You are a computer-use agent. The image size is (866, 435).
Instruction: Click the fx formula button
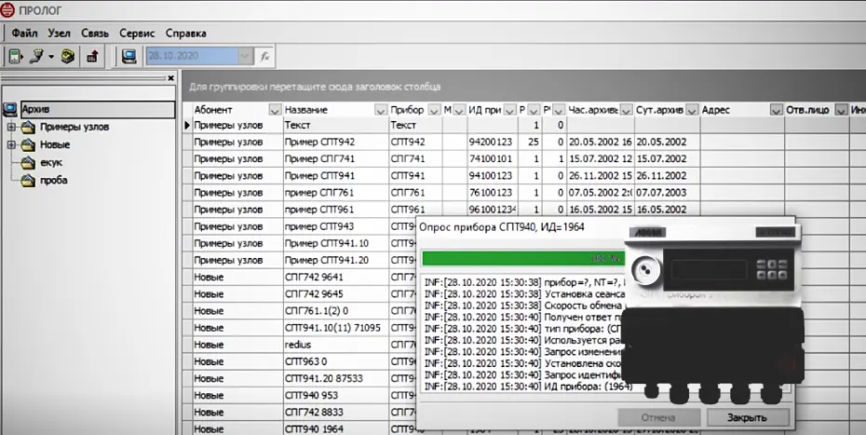[x=264, y=56]
